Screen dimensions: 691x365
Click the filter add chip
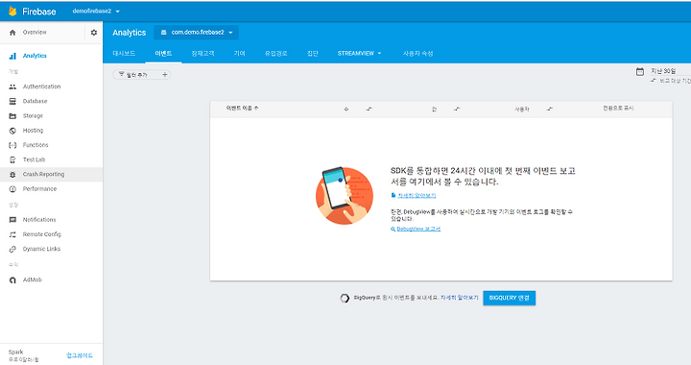[141, 75]
